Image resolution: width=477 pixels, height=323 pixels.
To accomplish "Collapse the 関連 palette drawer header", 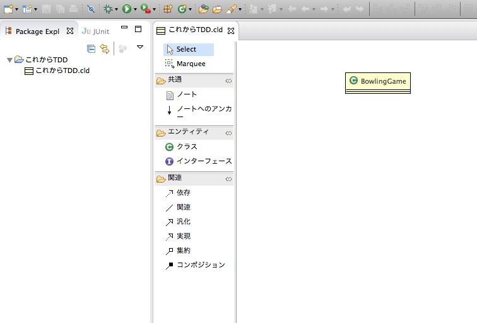I will point(194,179).
